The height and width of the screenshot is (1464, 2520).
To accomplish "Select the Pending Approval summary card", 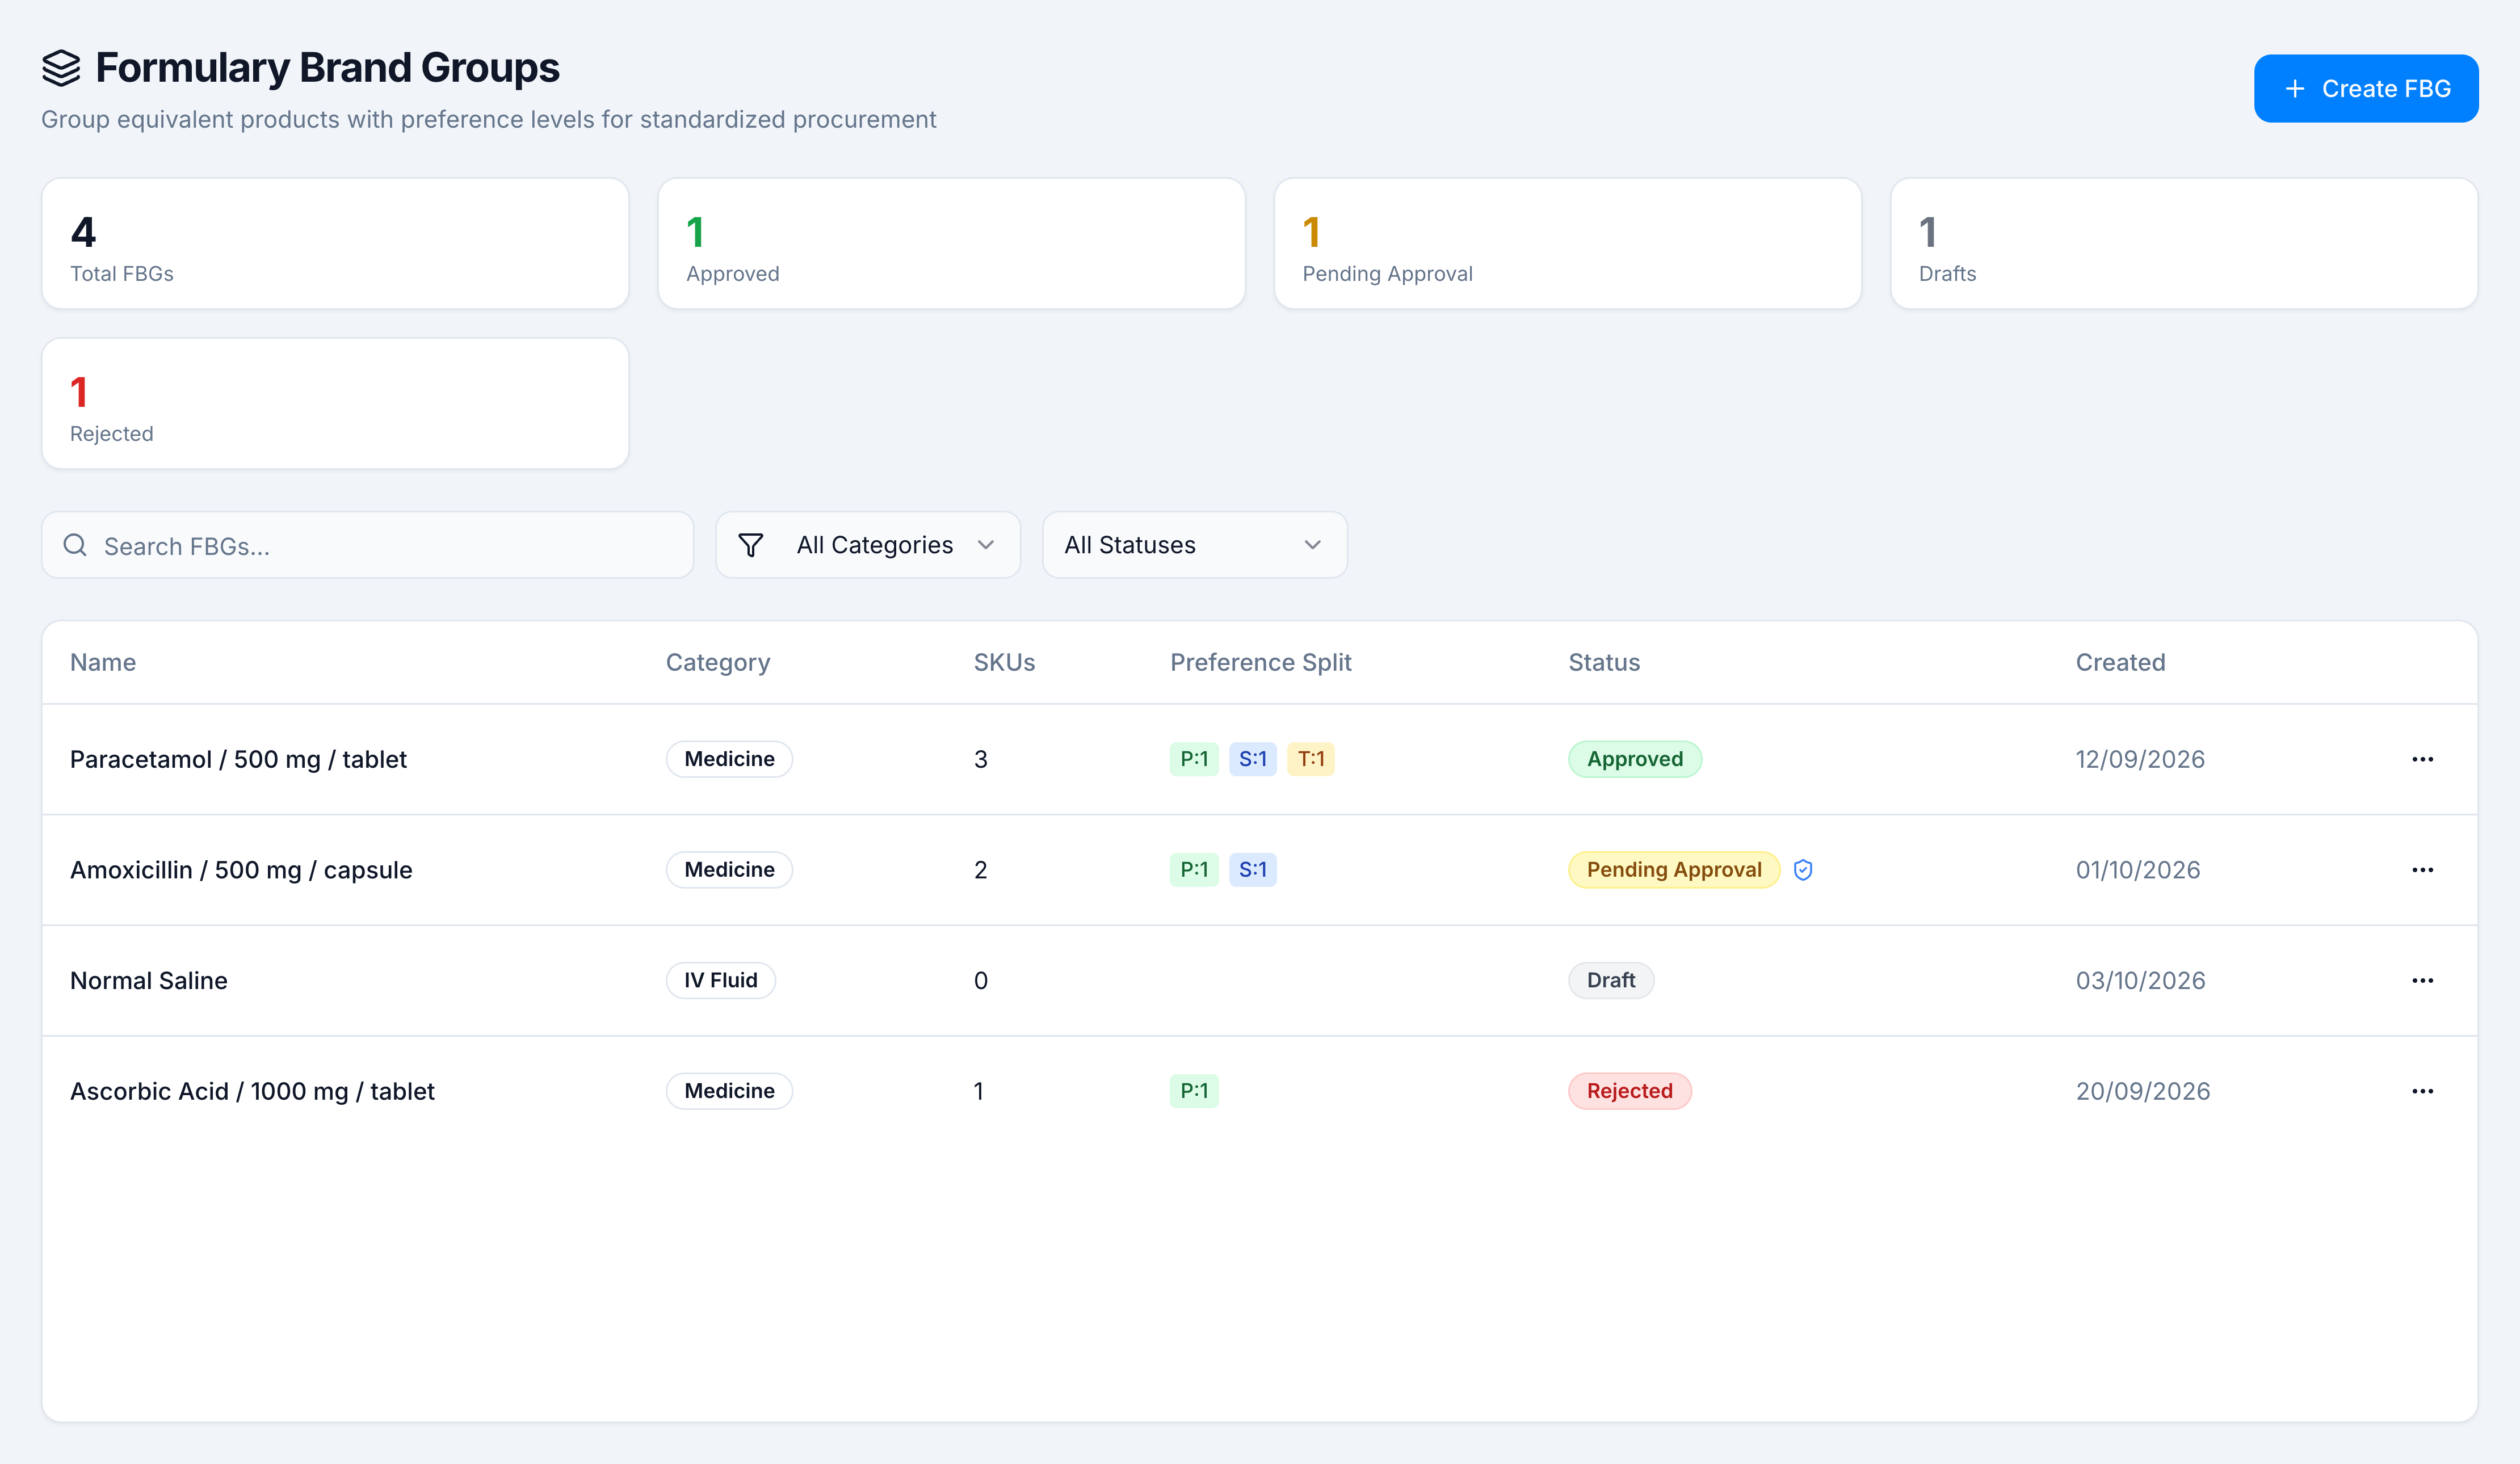I will pos(1567,244).
